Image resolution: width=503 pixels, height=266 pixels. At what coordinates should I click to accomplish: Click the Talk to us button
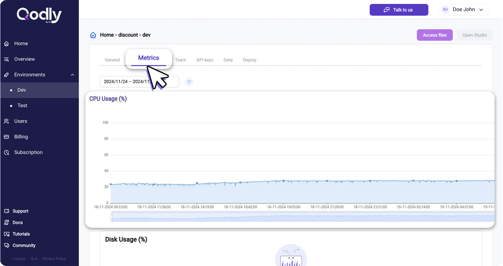[x=399, y=10]
